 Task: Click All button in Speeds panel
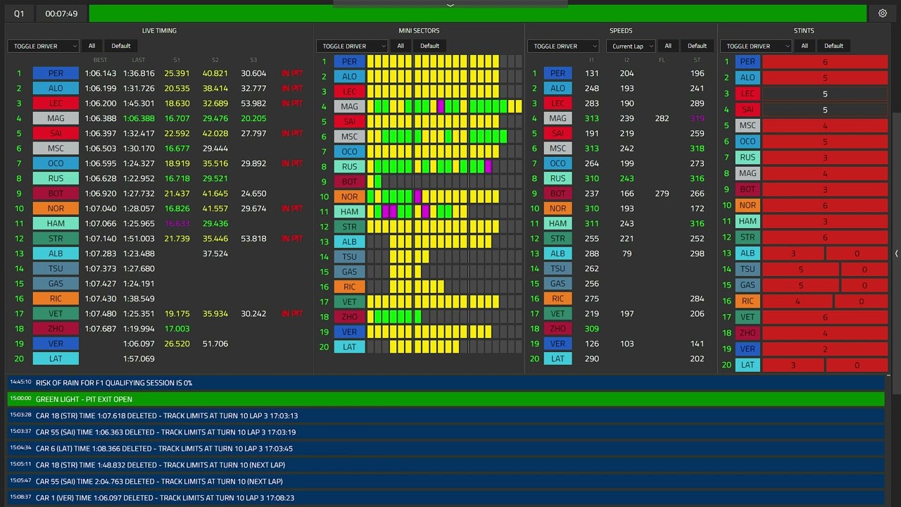[x=668, y=46]
